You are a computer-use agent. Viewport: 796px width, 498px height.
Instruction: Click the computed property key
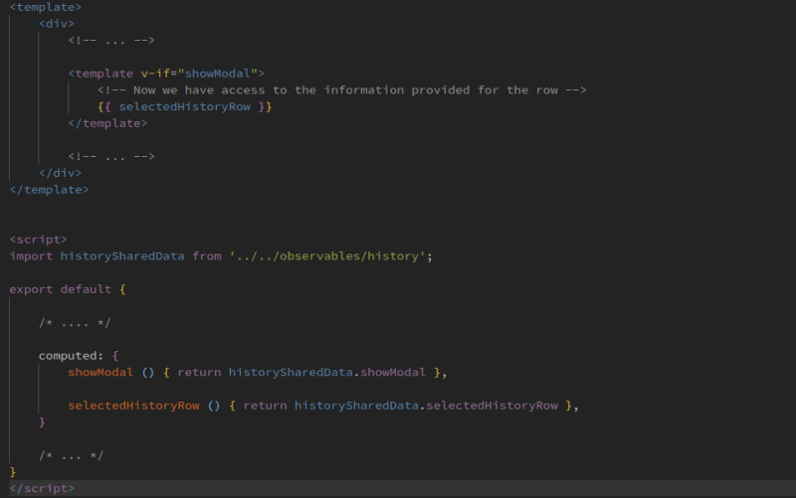tap(70, 356)
